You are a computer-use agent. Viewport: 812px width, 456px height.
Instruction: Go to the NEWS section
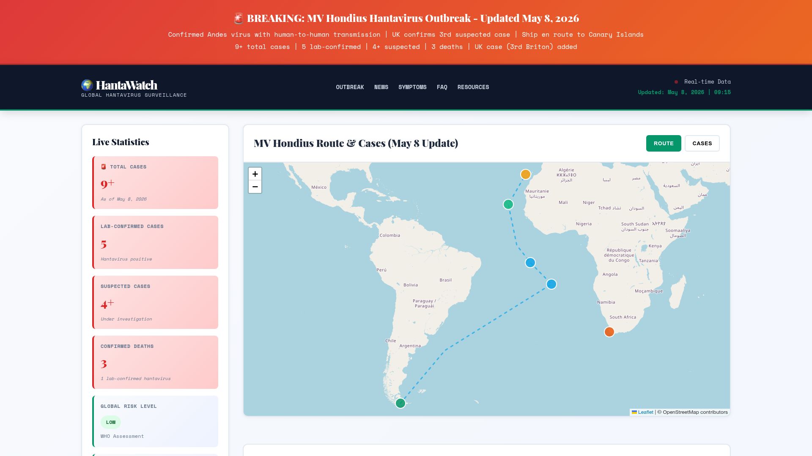(381, 87)
